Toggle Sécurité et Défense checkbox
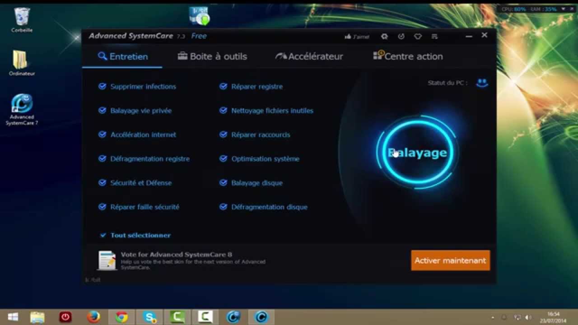578x325 pixels. click(x=102, y=183)
